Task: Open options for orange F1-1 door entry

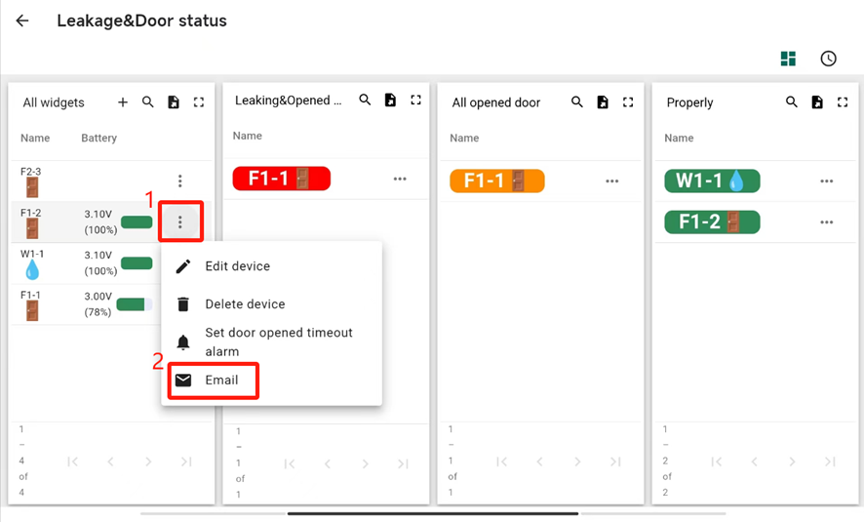Action: coord(611,181)
